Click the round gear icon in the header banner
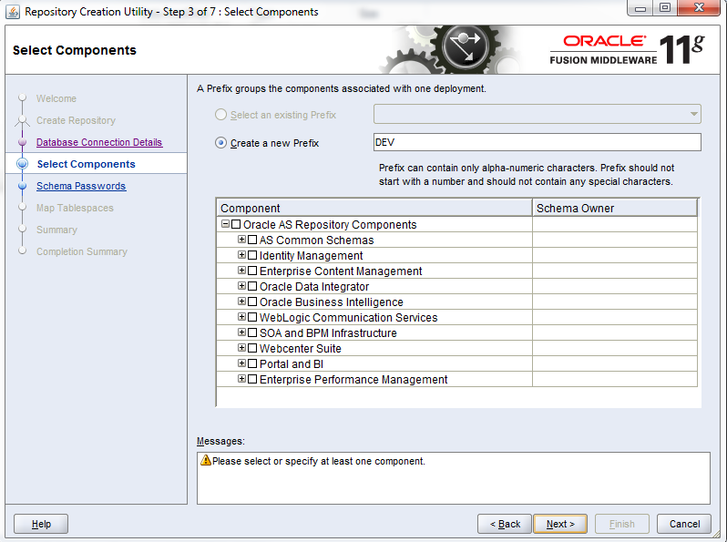 coord(465,47)
